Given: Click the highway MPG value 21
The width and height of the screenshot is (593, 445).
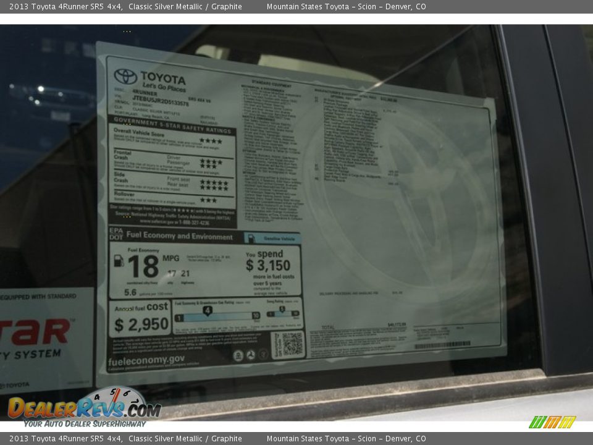Looking at the screenshot, I should [x=185, y=273].
